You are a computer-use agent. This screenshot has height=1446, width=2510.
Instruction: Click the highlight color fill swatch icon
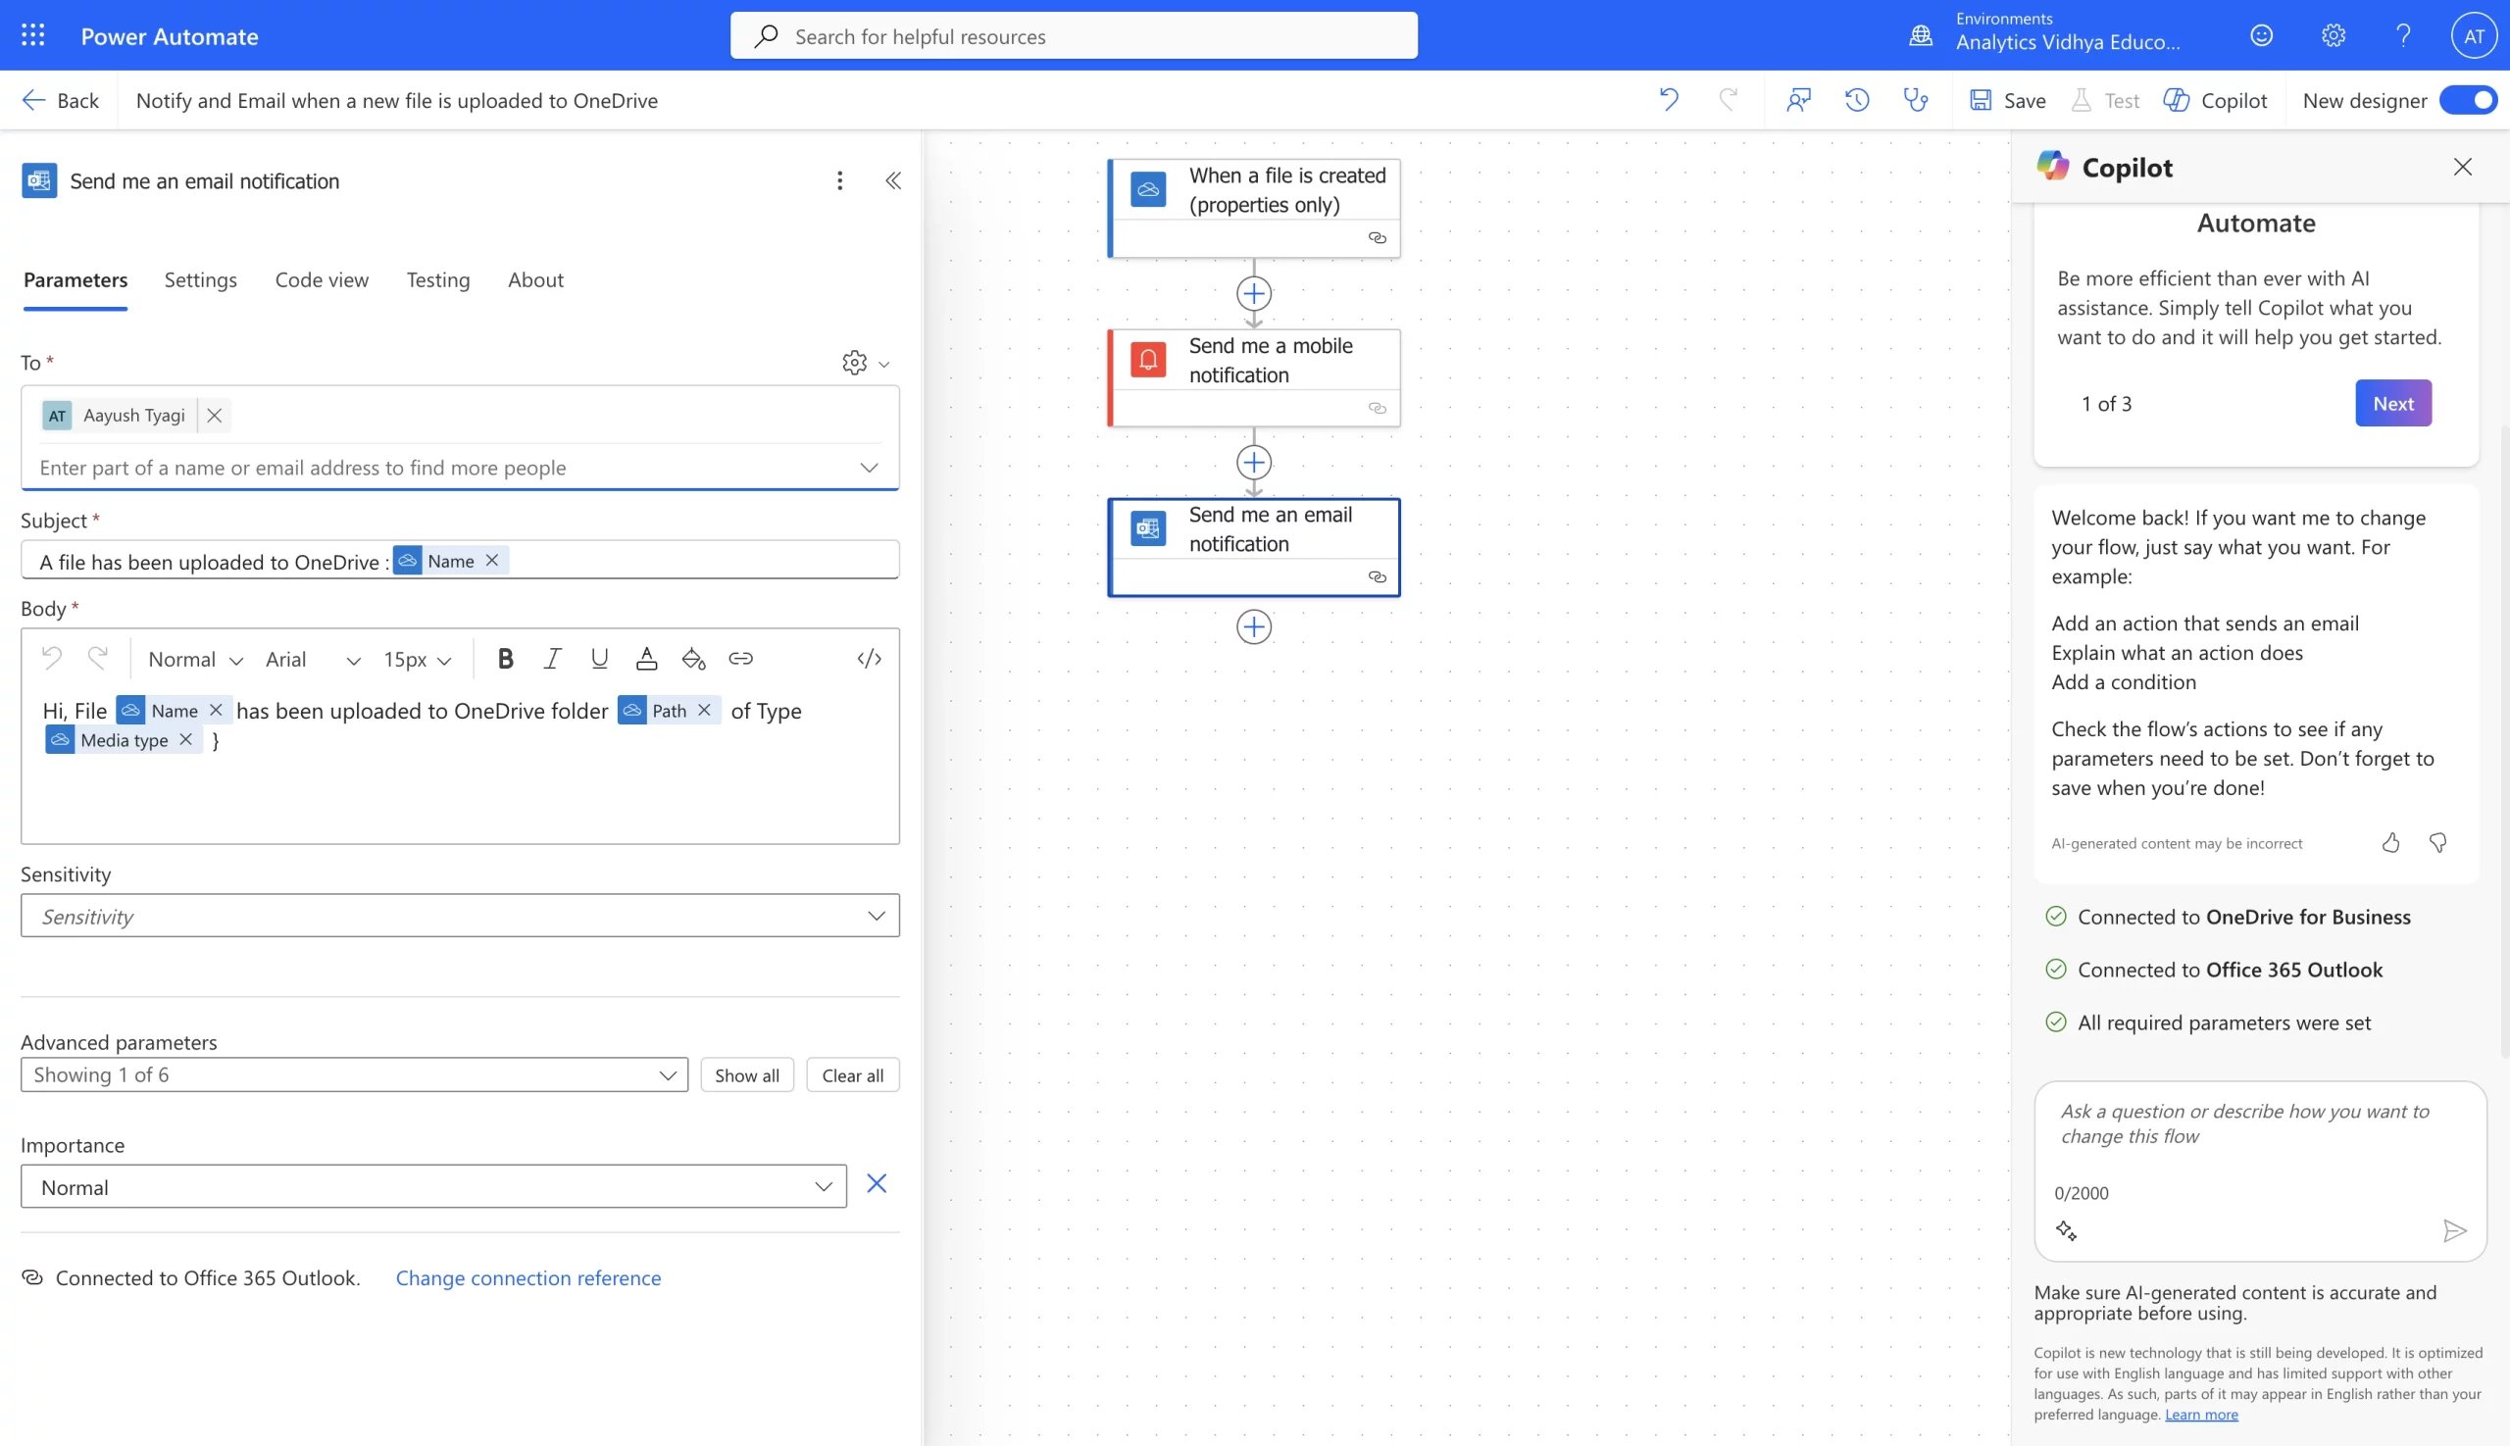coord(693,659)
